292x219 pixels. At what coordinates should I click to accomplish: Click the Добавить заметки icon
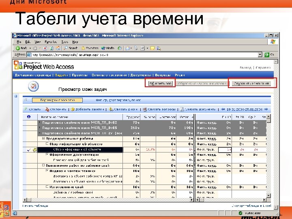point(73,109)
